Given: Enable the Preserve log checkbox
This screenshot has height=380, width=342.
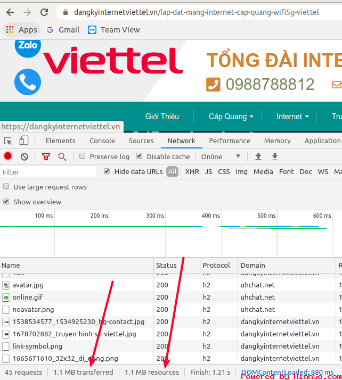Looking at the screenshot, I should 82,156.
